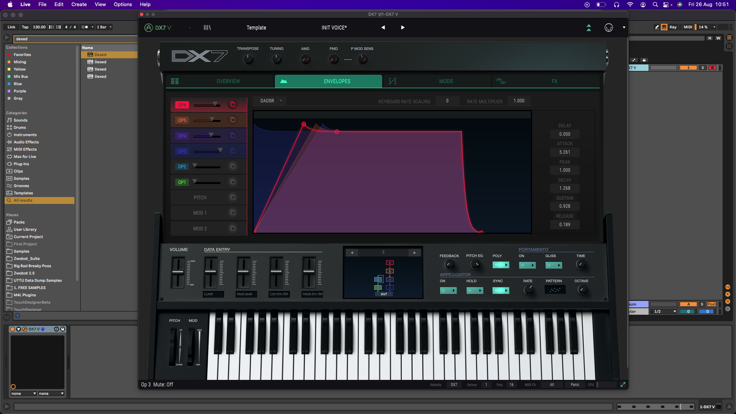This screenshot has height=414, width=736.
Task: Toggle the Portamento GLISS switch
Action: 554,265
